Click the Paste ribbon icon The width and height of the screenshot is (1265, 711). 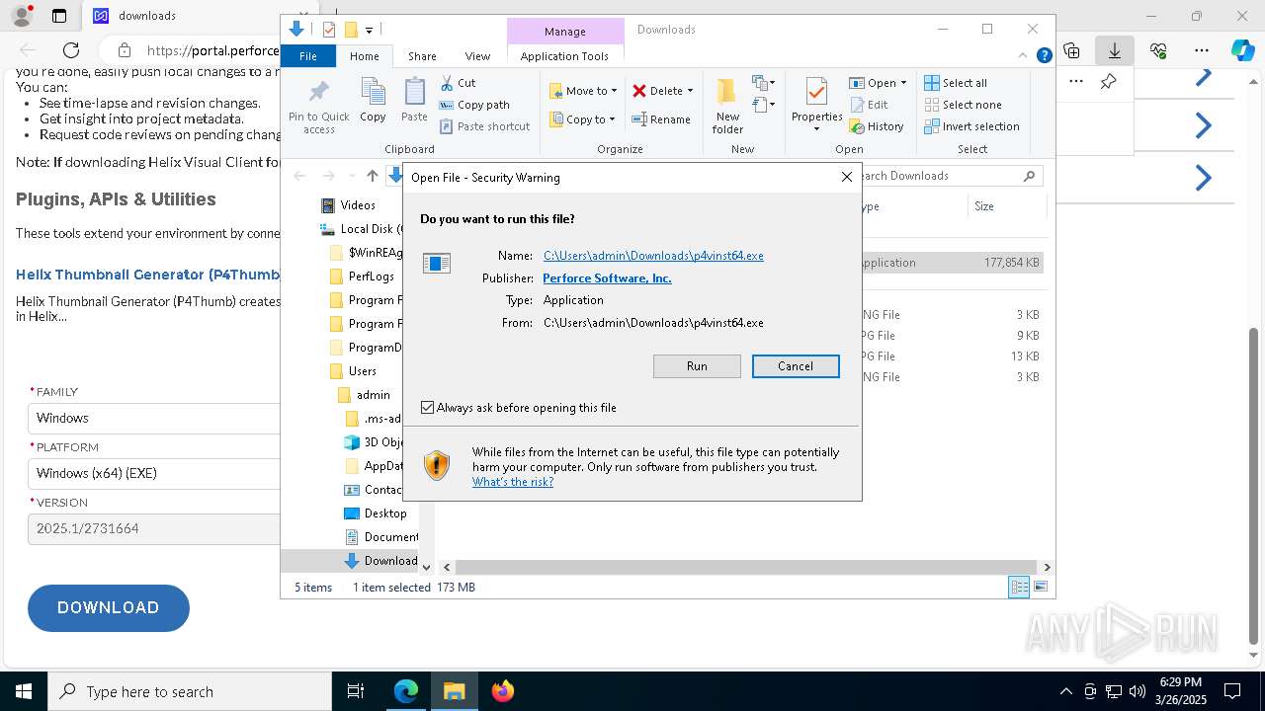click(414, 101)
